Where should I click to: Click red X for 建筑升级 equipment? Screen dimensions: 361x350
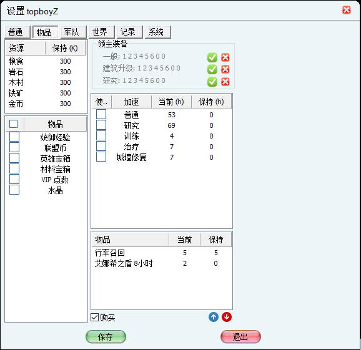tap(225, 69)
